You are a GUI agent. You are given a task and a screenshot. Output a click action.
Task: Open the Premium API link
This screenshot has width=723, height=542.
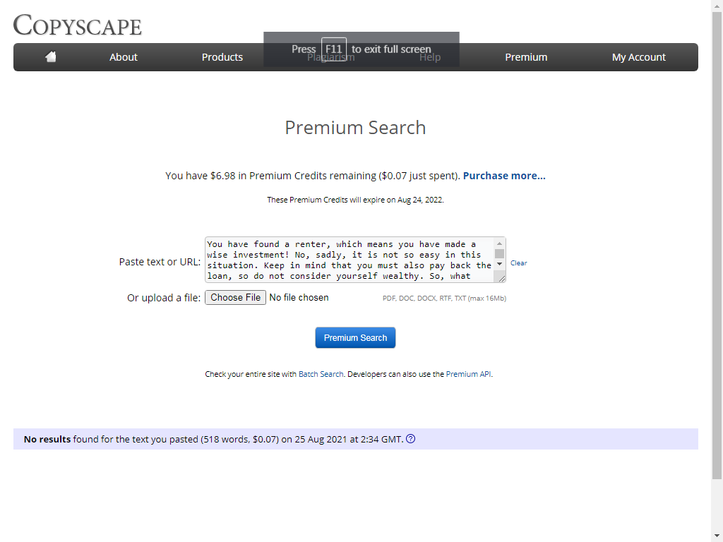click(468, 374)
